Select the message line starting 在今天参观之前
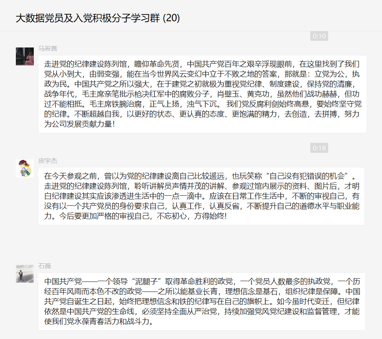Viewport: 382px width, 339px height. [x=200, y=176]
